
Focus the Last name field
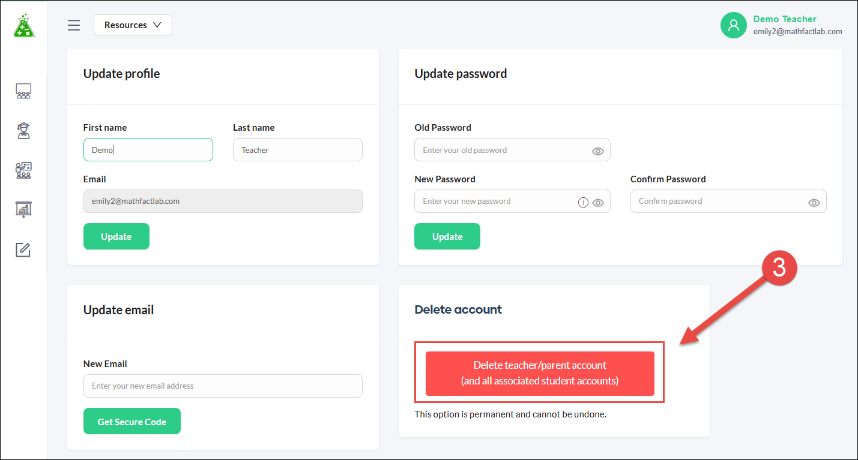(x=298, y=150)
